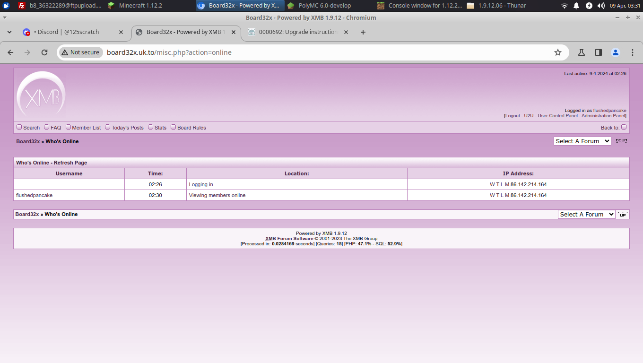Open the bottom 'Select A Forum' dropdown
The image size is (643, 363).
pyautogui.click(x=586, y=214)
